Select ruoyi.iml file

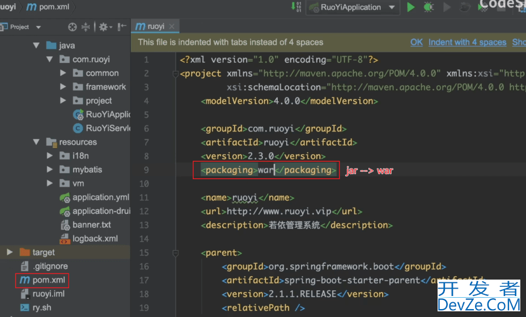click(x=43, y=294)
